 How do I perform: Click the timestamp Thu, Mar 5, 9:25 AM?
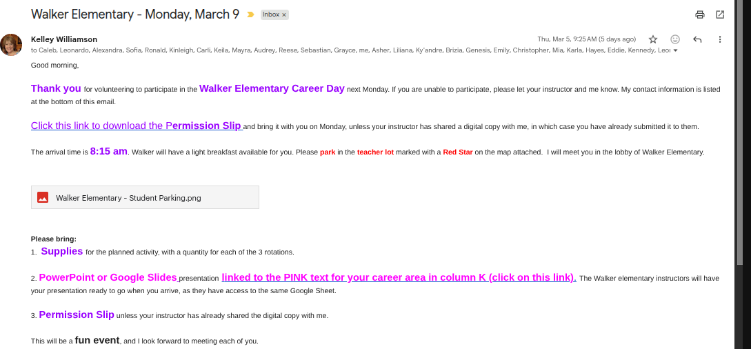(586, 39)
